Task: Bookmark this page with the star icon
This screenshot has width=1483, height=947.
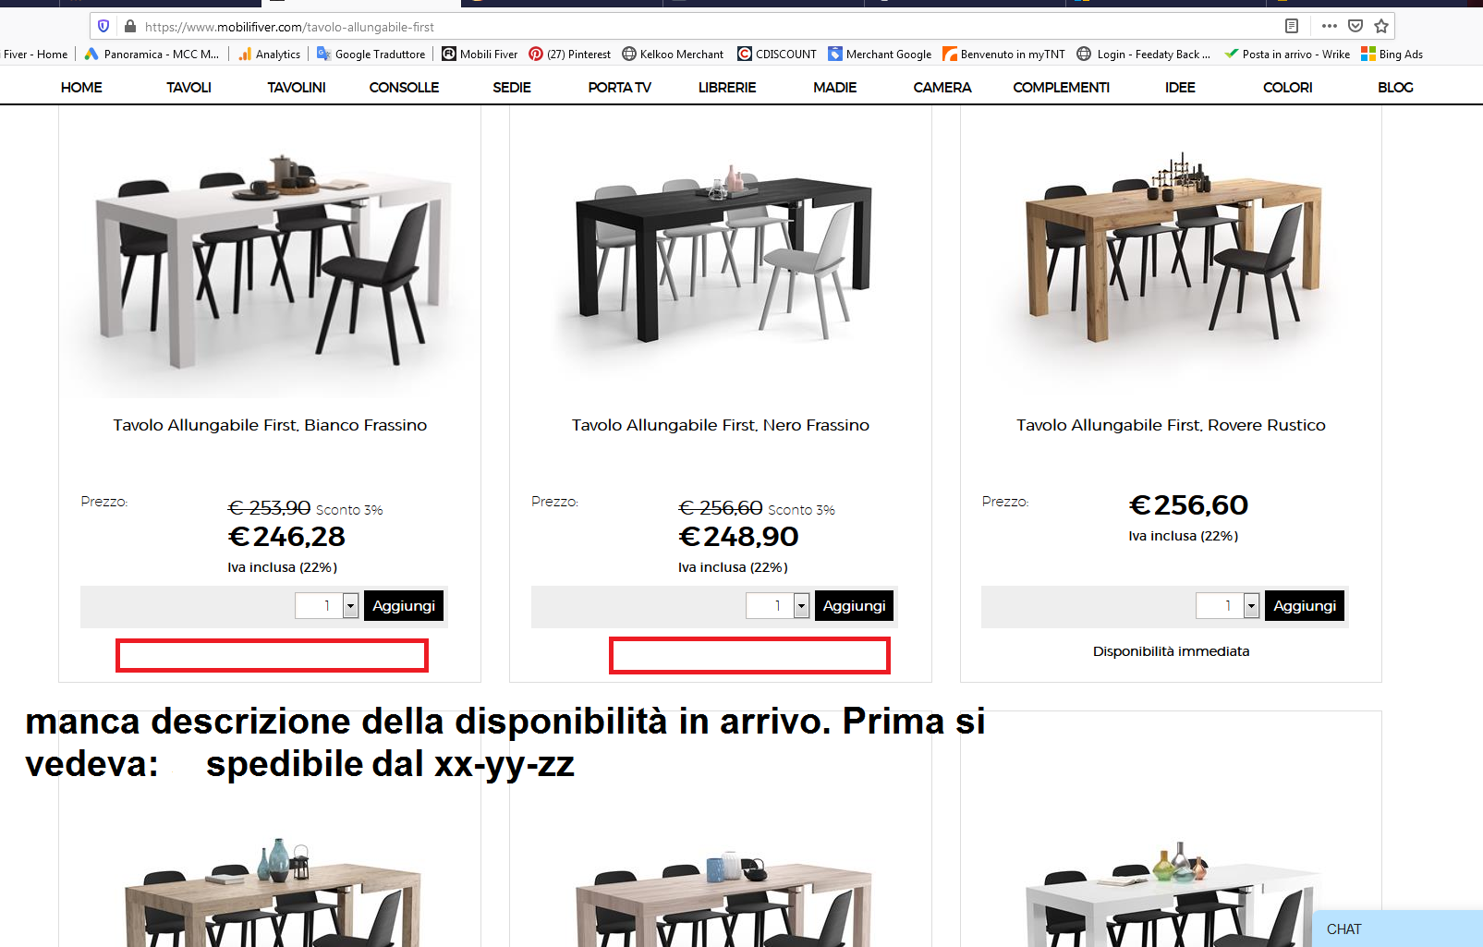Action: [1381, 26]
